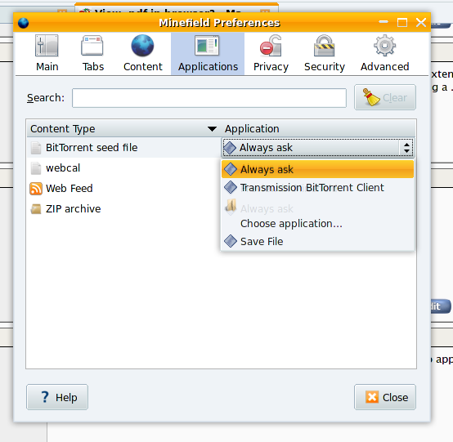
Task: Click the ZIP archive box icon
Action: coord(36,208)
